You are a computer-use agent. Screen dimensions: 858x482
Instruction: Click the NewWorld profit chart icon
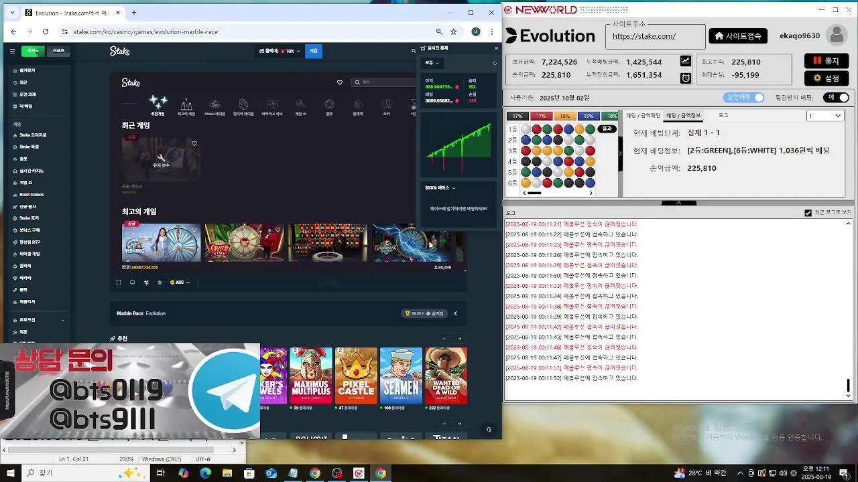click(686, 61)
